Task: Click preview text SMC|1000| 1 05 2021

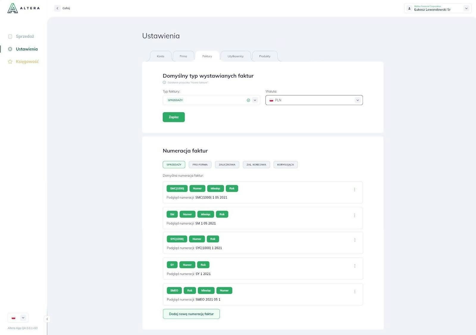Action: tap(211, 197)
